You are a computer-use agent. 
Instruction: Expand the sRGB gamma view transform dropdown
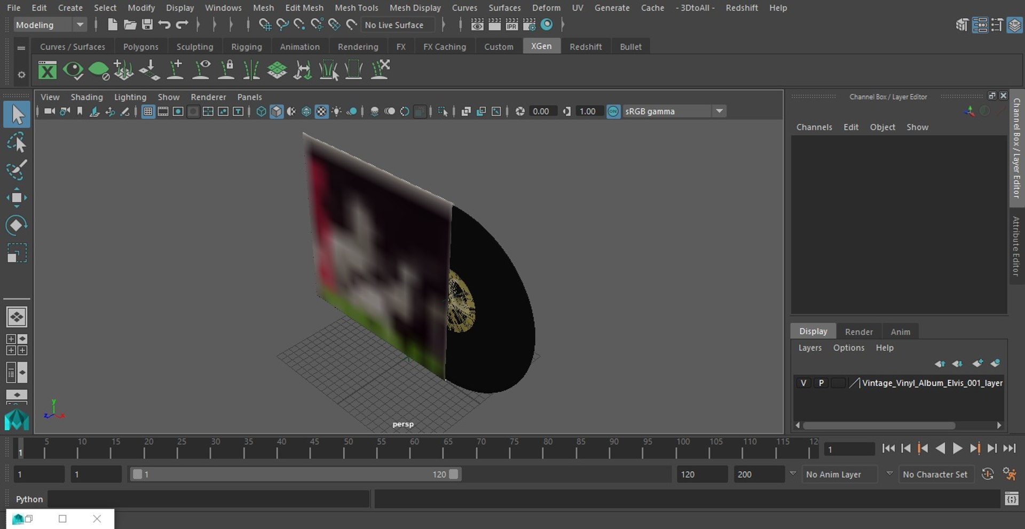720,111
